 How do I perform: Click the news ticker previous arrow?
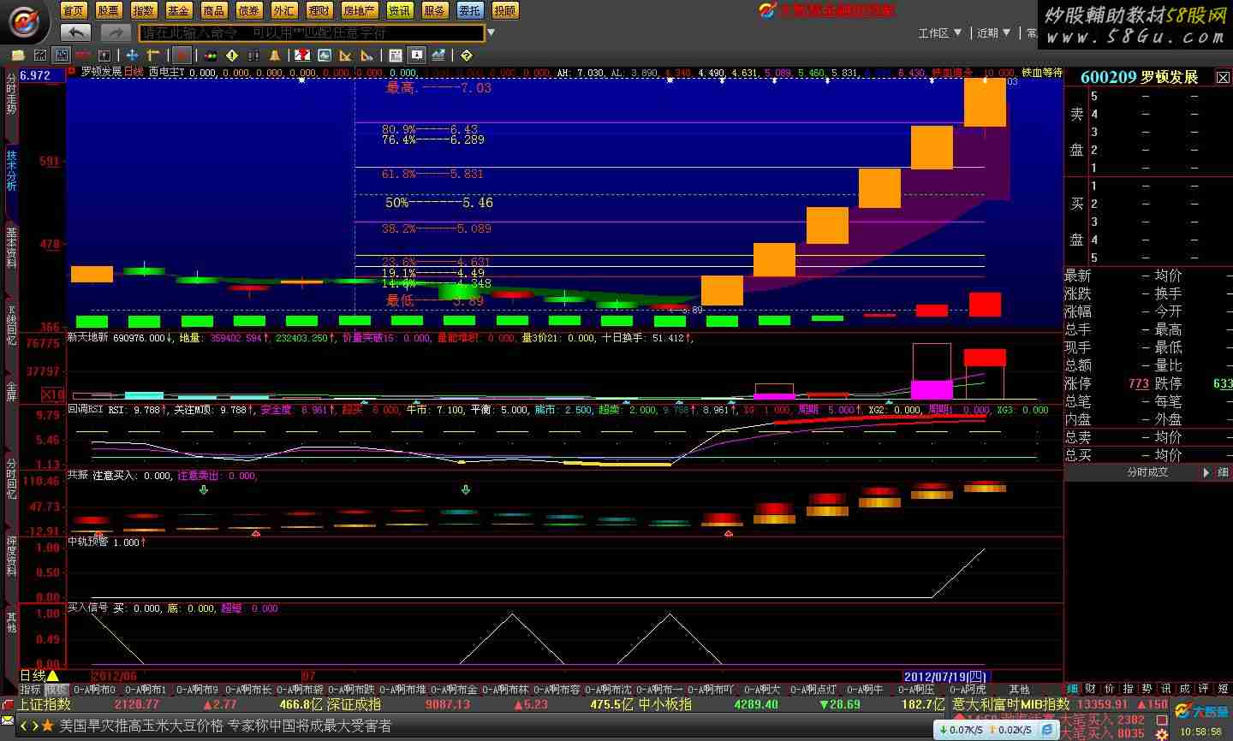pos(24,726)
